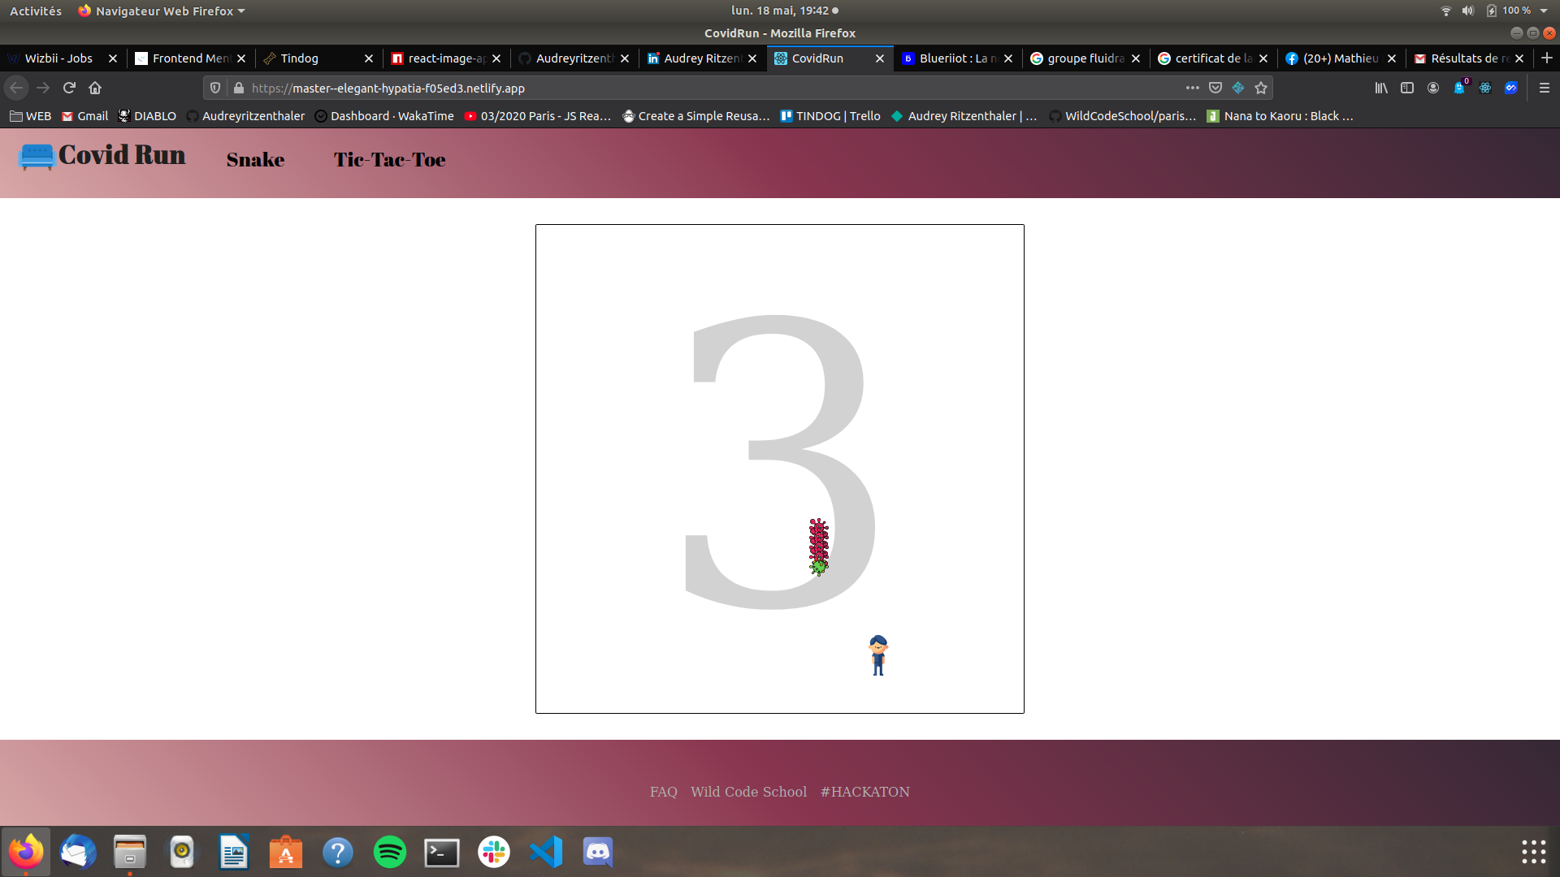The width and height of the screenshot is (1560, 877).
Task: Save page to Pocket
Action: point(1215,88)
